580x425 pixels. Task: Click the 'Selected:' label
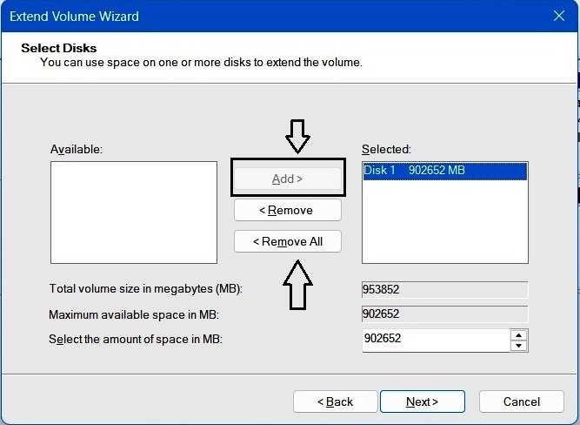(x=386, y=149)
